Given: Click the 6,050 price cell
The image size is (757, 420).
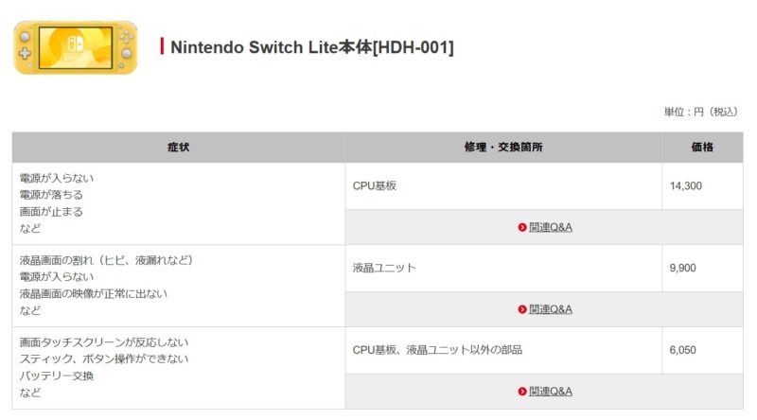Looking at the screenshot, I should [x=702, y=350].
